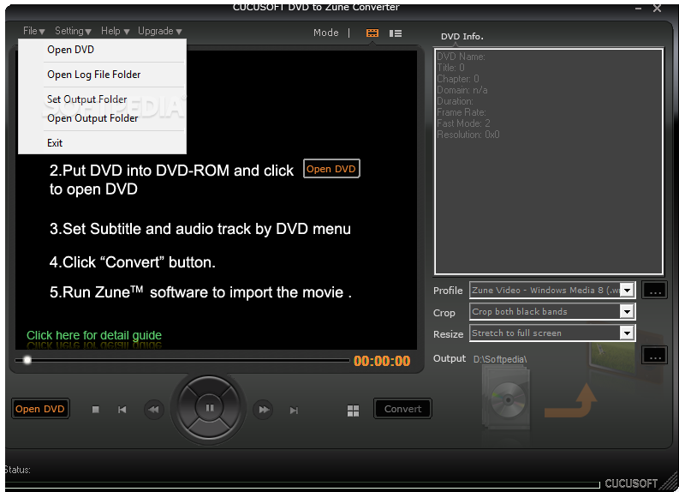Skip to the next chapter
The height and width of the screenshot is (492, 679).
294,410
